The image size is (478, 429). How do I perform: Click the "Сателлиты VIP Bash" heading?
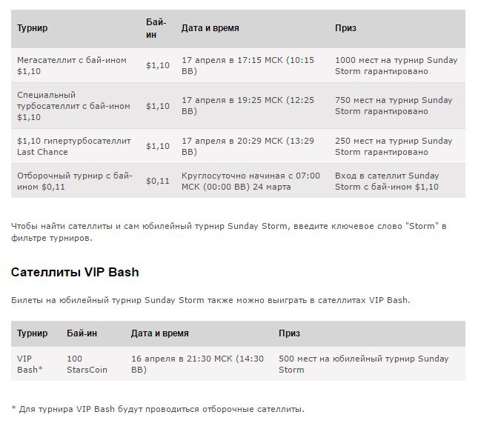click(x=75, y=272)
